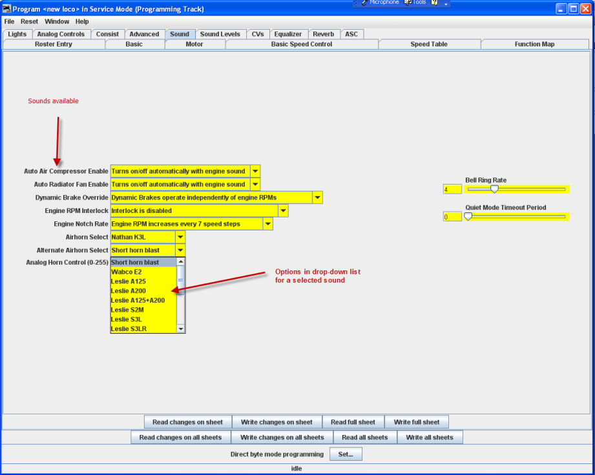Click the Bell Ring Rate value field
The image size is (595, 475).
click(x=452, y=190)
